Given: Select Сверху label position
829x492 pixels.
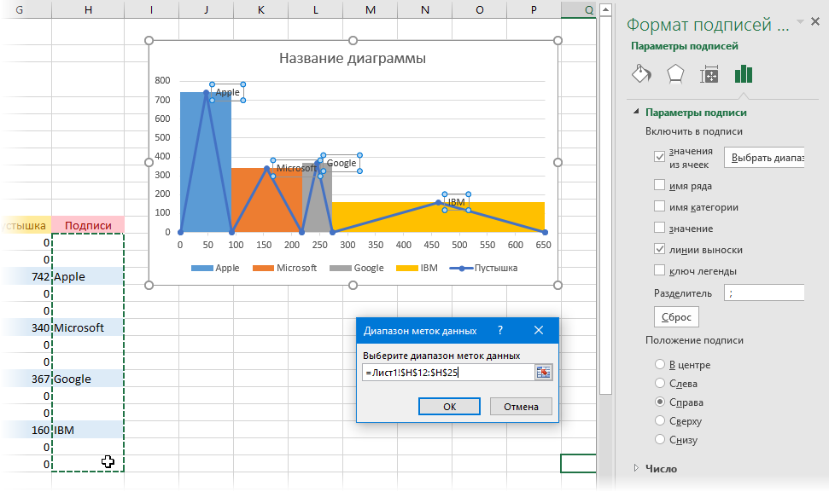Looking at the screenshot, I should 660,420.
